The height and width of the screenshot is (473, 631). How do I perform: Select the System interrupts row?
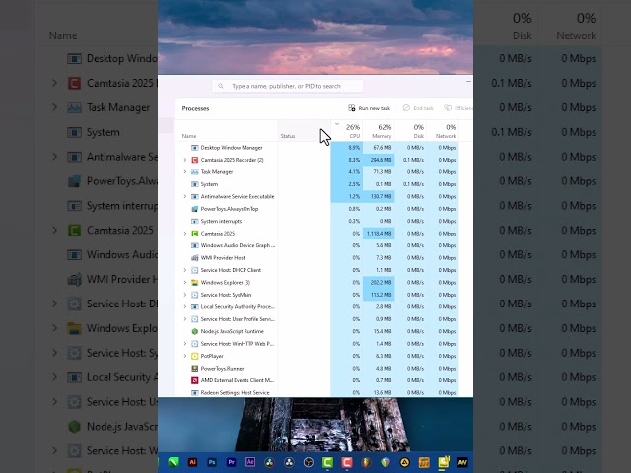(317, 221)
